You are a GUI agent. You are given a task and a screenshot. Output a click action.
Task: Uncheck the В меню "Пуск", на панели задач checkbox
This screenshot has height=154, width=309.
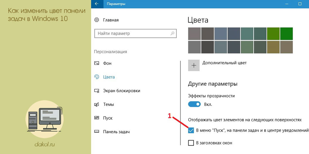pos(191,130)
